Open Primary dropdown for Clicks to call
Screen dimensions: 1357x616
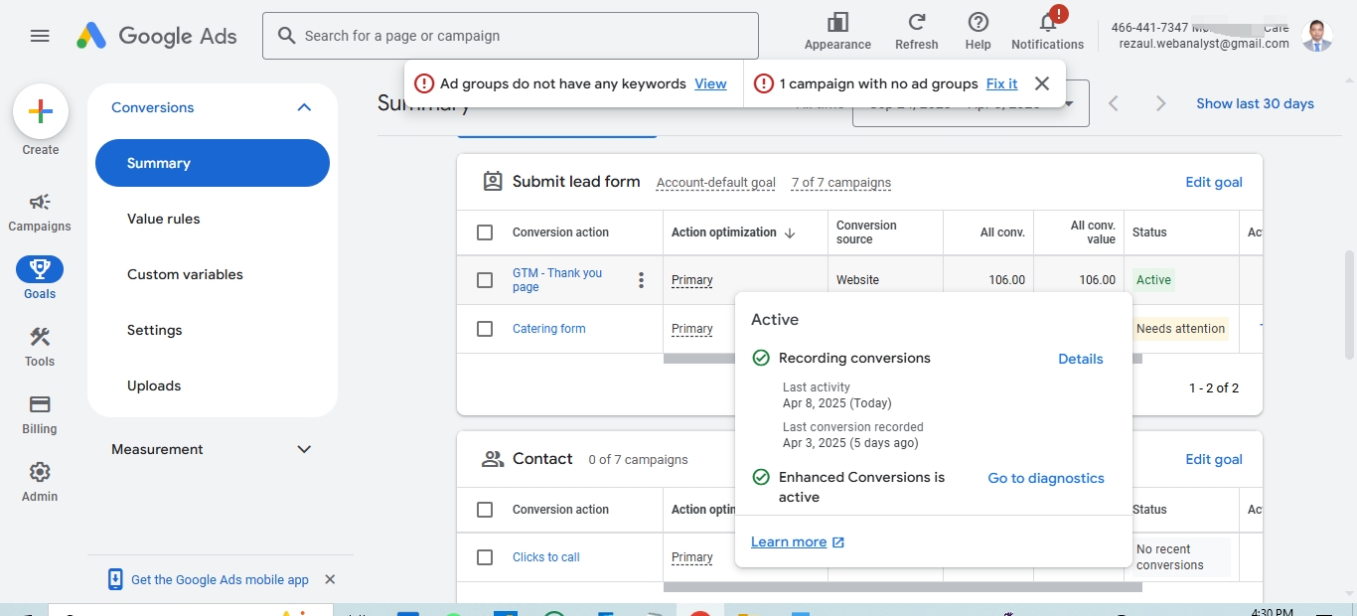pos(692,557)
